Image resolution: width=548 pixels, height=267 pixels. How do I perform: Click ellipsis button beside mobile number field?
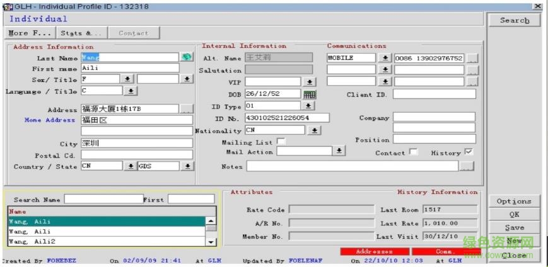point(472,58)
